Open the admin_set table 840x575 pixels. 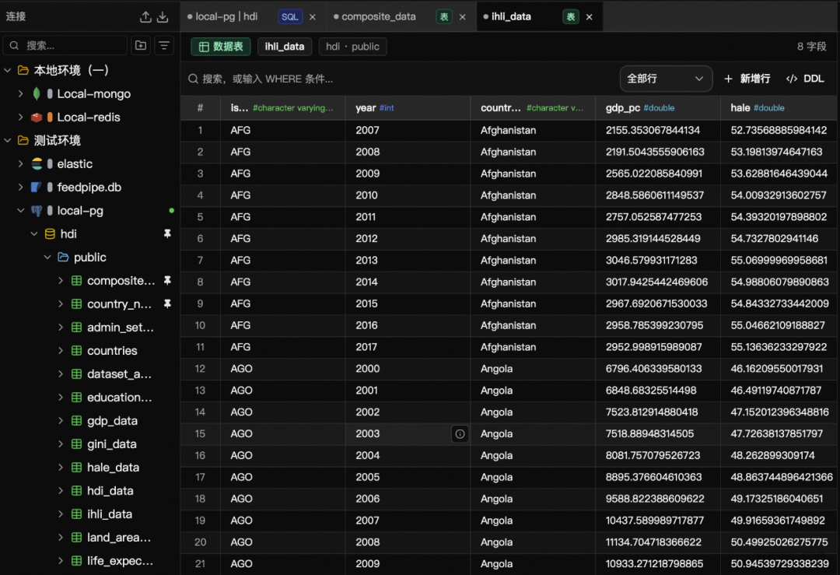pos(121,328)
